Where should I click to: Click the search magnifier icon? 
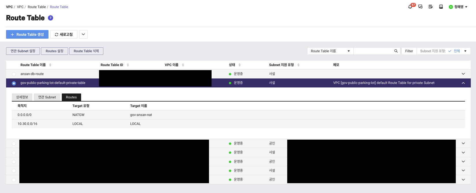[x=396, y=51]
